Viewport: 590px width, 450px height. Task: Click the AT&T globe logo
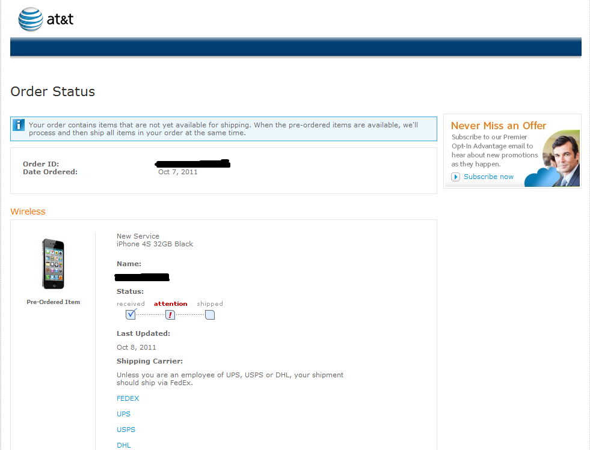click(x=31, y=19)
